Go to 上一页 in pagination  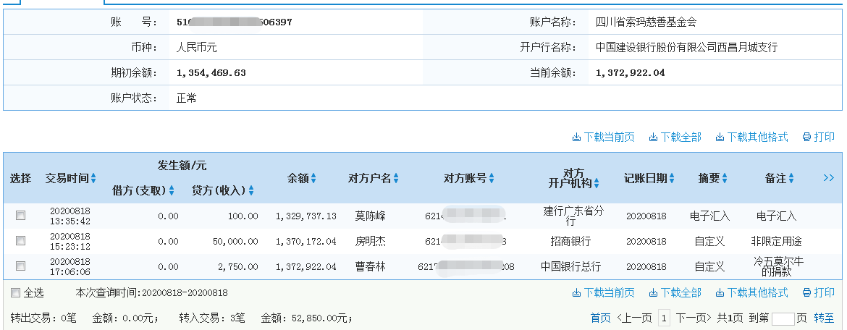[634, 318]
